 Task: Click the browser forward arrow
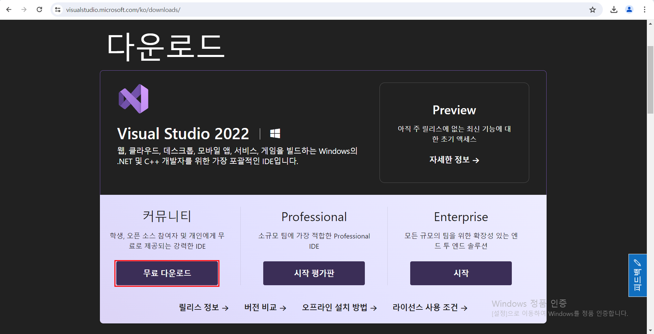click(x=24, y=10)
